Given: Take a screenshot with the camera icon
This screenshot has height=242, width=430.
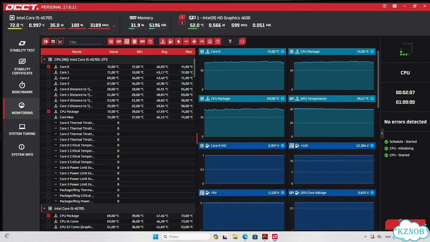Looking at the screenshot, I should click(394, 6).
